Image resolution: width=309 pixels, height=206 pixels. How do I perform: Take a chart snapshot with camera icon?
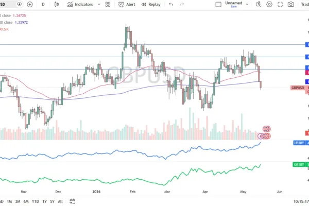(x=290, y=4)
